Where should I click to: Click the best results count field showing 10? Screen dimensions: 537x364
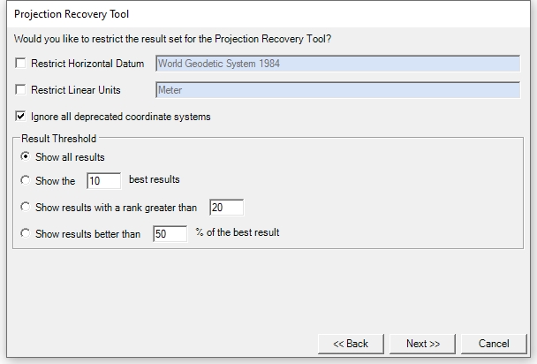pyautogui.click(x=103, y=180)
